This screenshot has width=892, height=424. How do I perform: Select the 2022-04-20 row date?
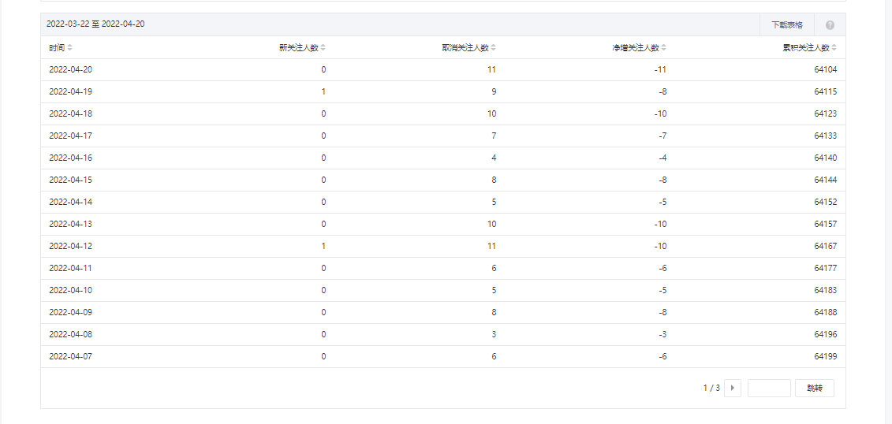pos(70,69)
